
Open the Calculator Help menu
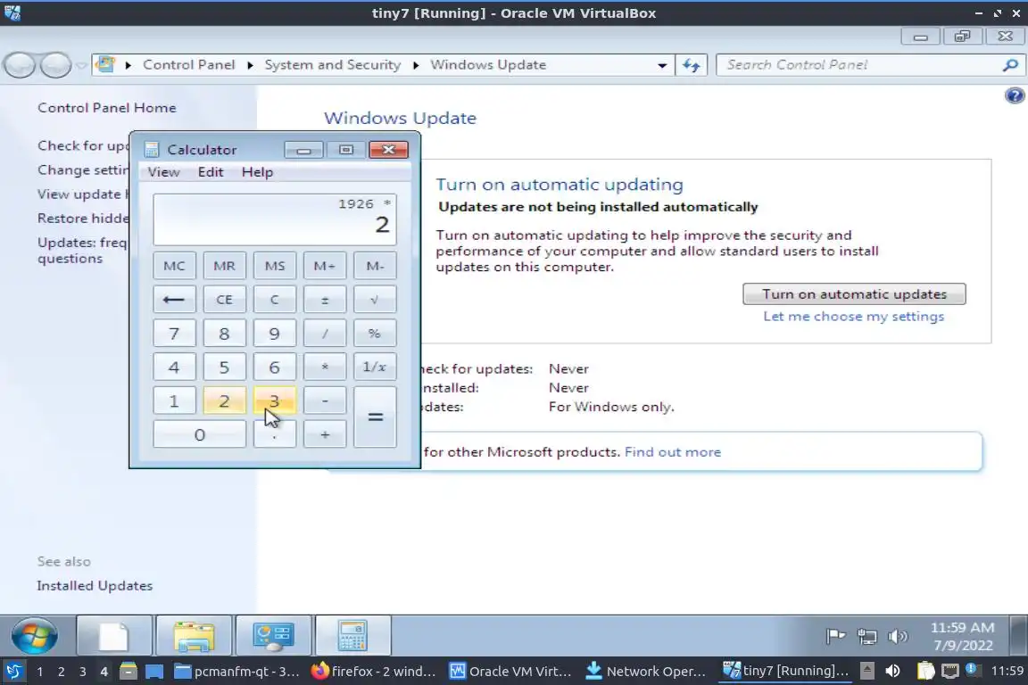coord(257,172)
